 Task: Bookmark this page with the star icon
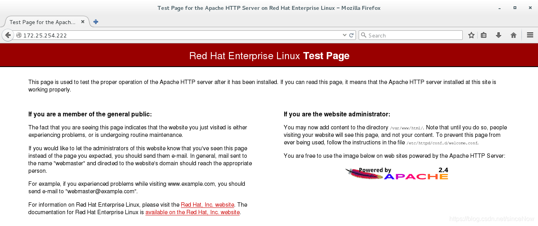coord(471,35)
